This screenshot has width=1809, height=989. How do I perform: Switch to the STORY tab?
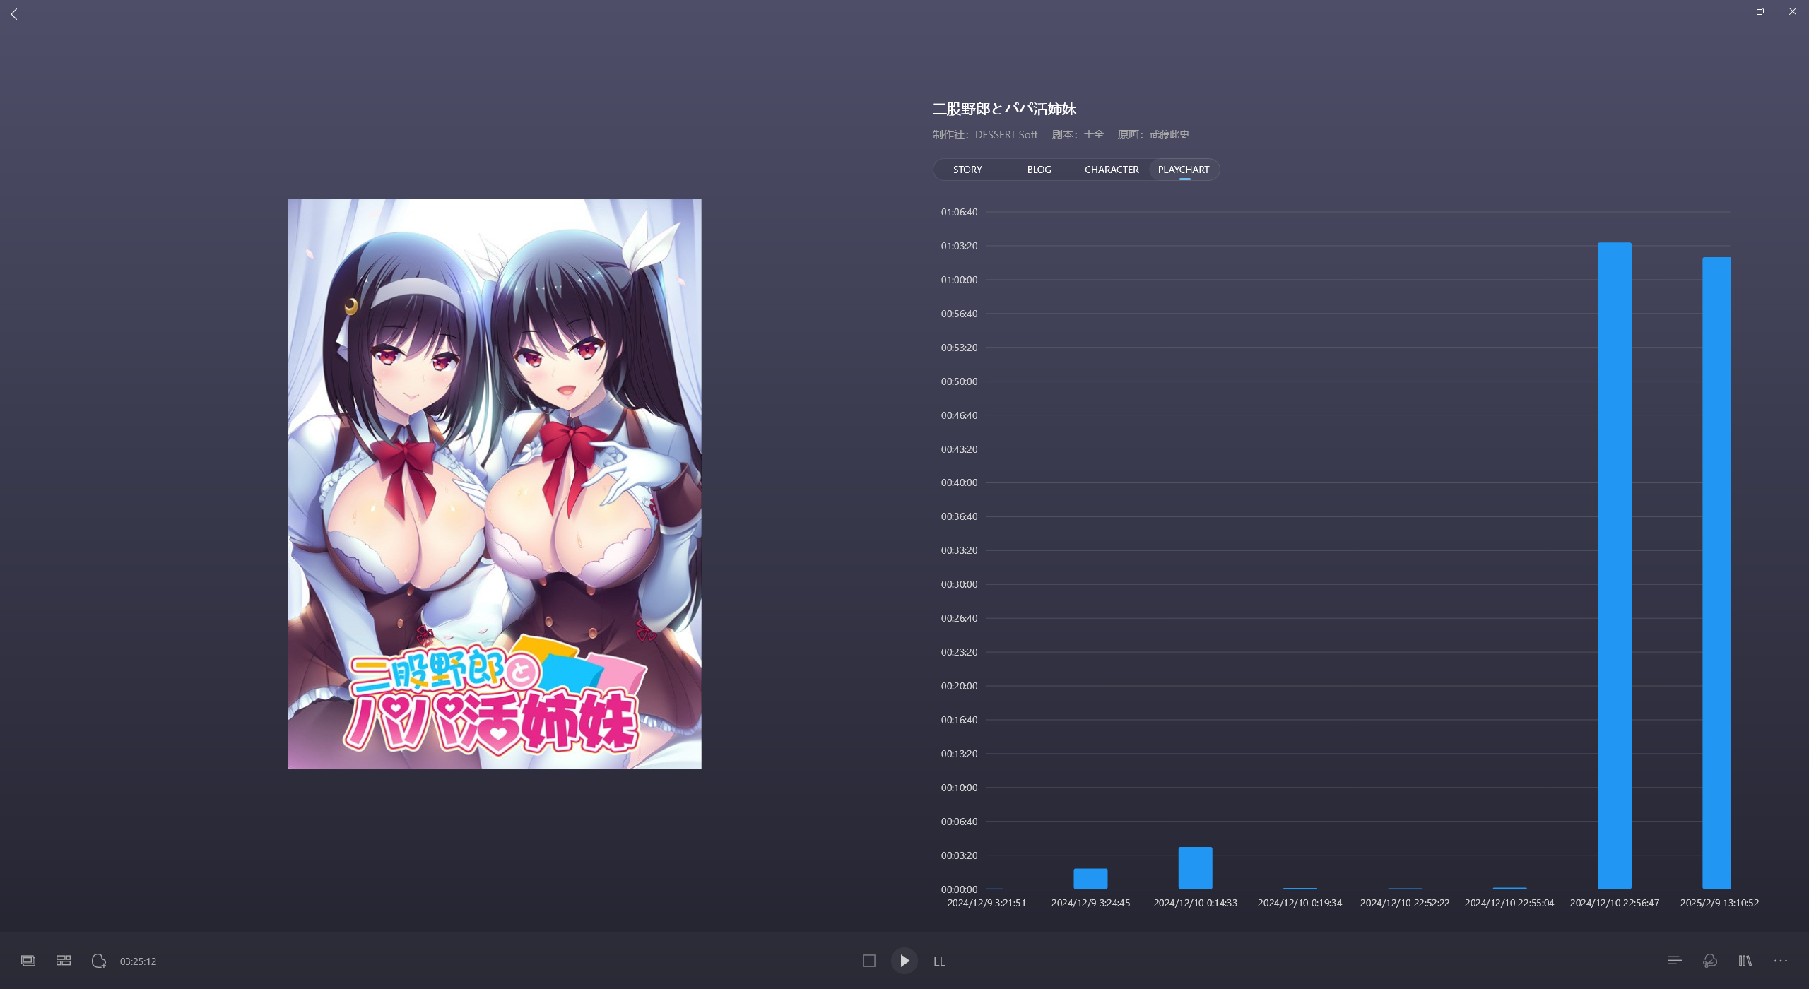point(967,170)
